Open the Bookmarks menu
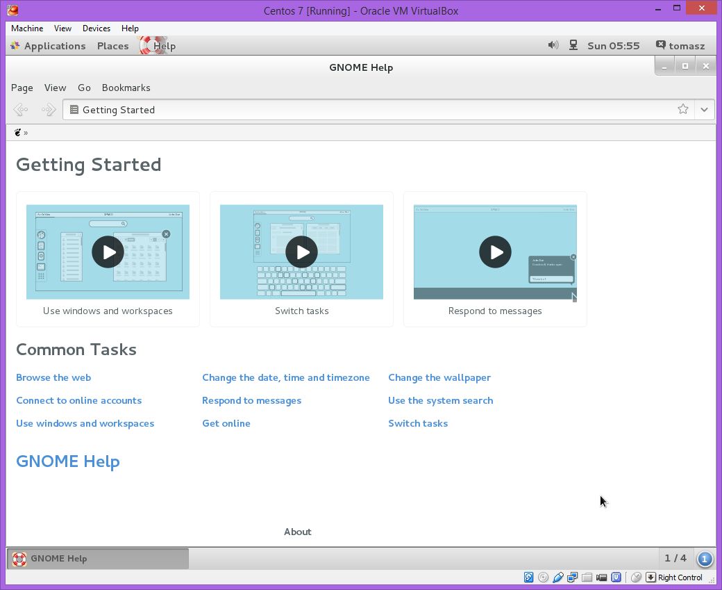Viewport: 722px width, 590px height. tap(126, 88)
